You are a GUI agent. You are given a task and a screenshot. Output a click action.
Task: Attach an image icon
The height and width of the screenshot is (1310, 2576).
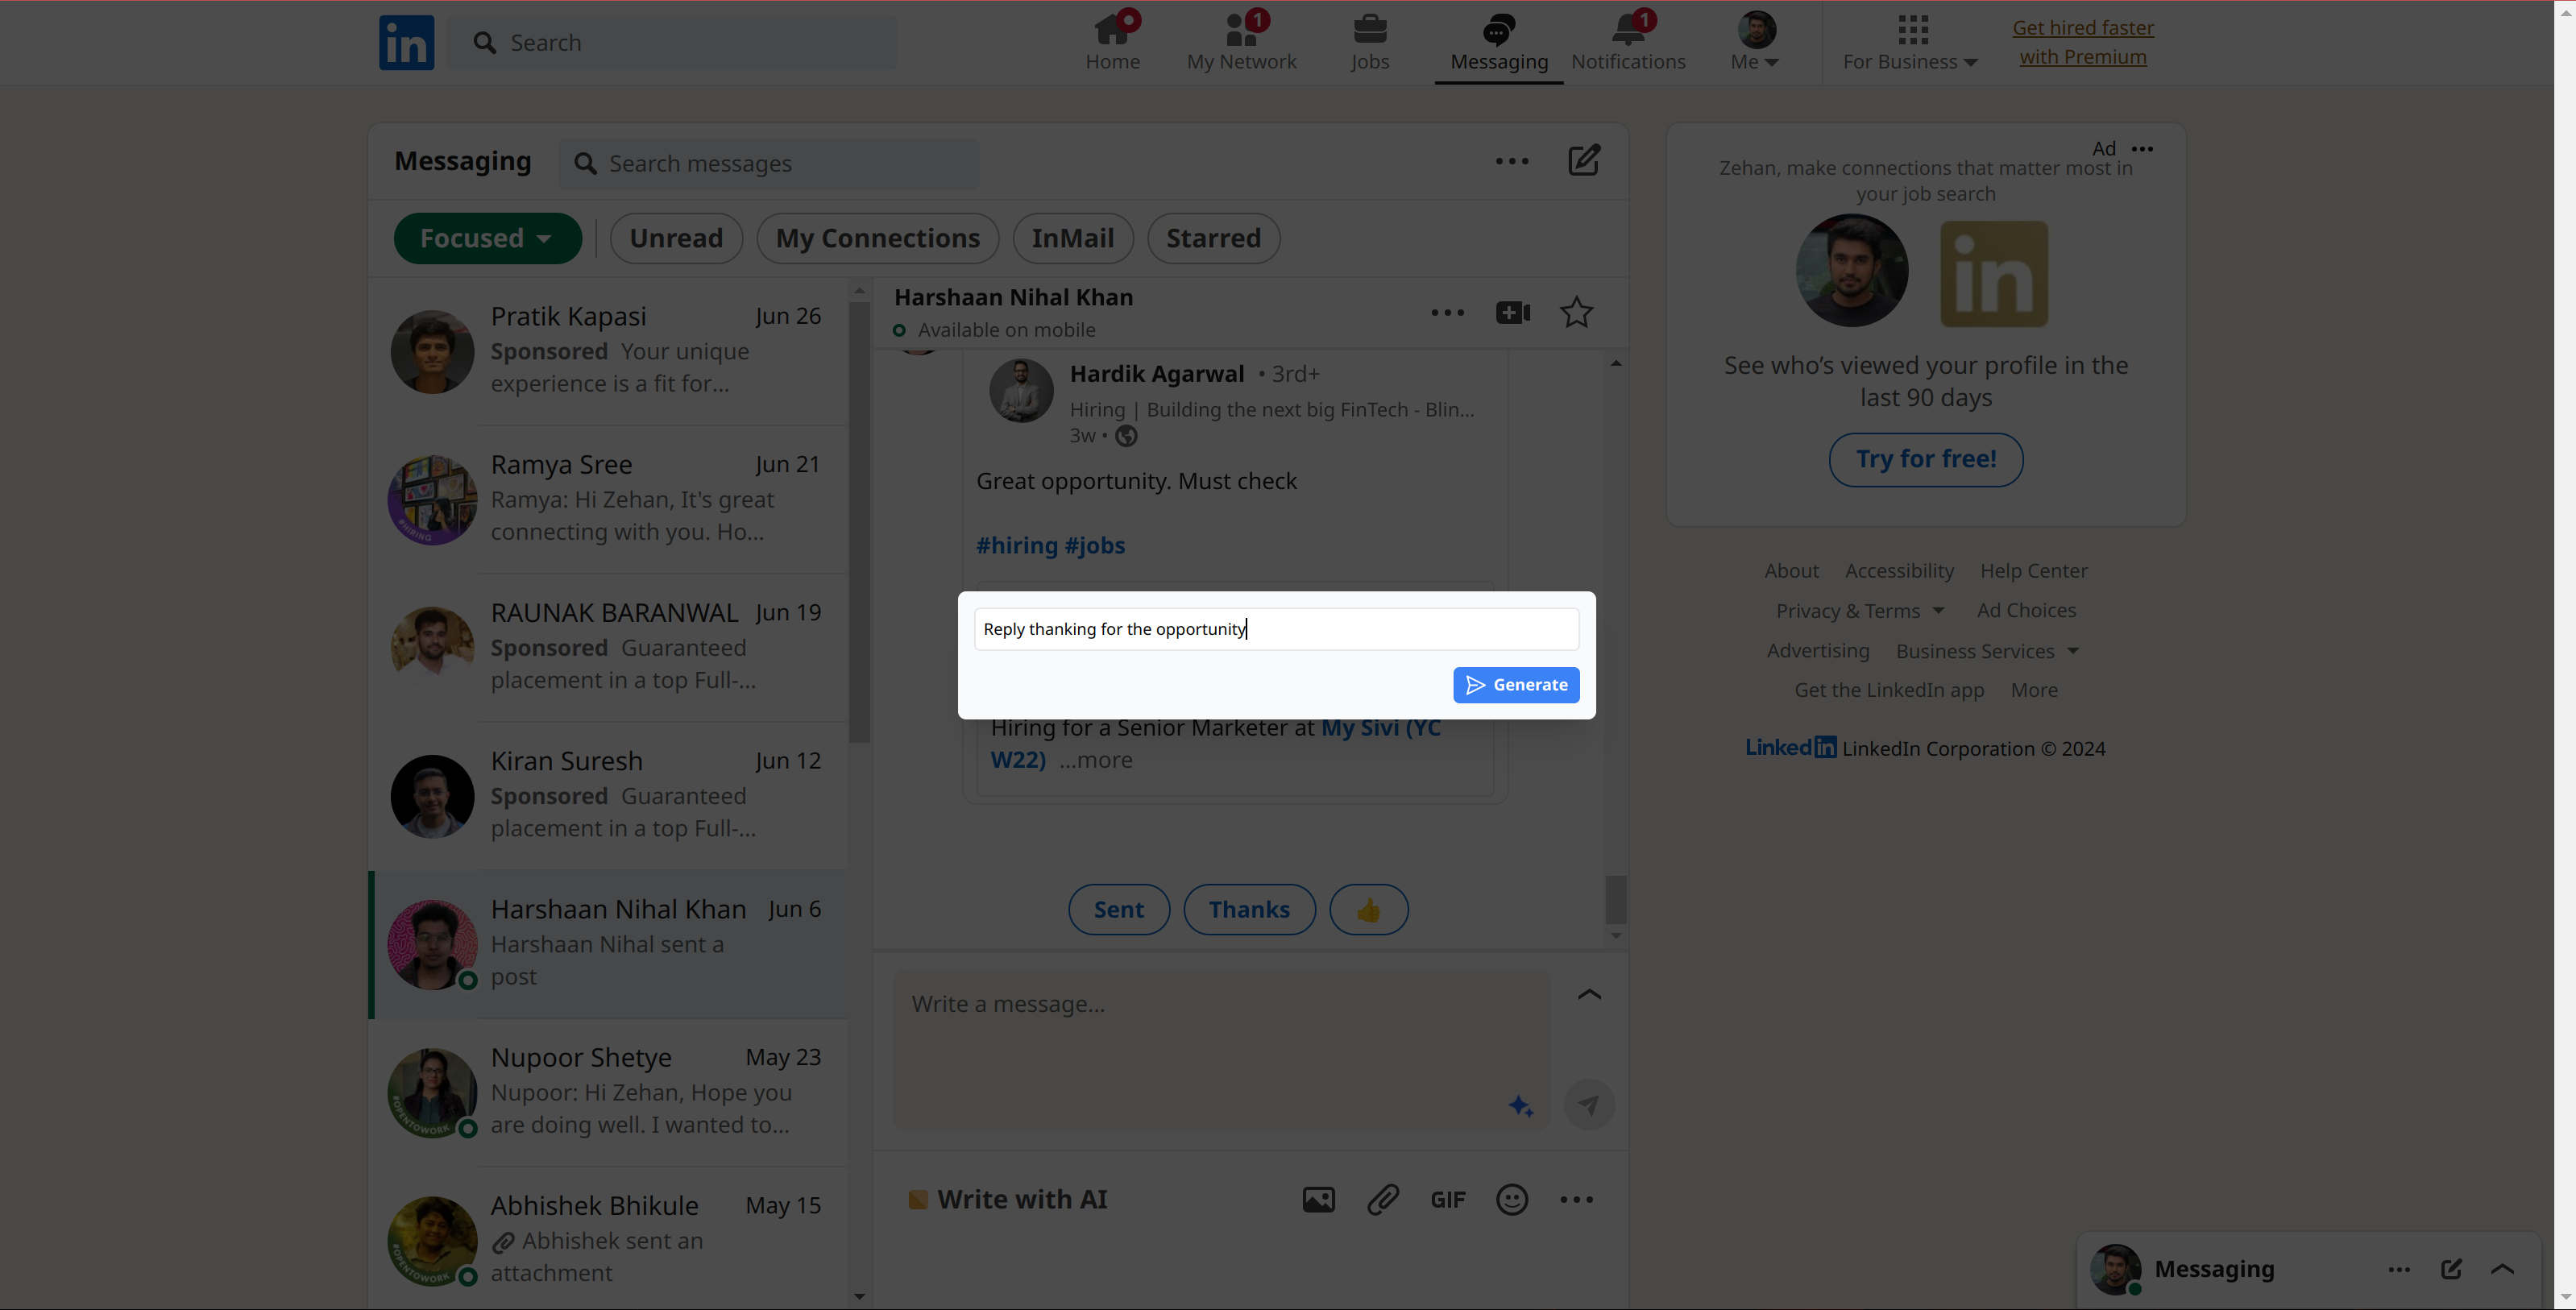click(1319, 1199)
